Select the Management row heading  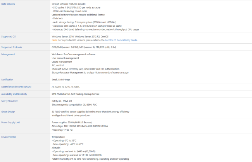click(8, 54)
